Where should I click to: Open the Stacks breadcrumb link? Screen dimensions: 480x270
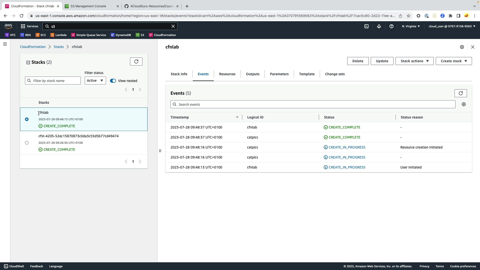click(58, 47)
